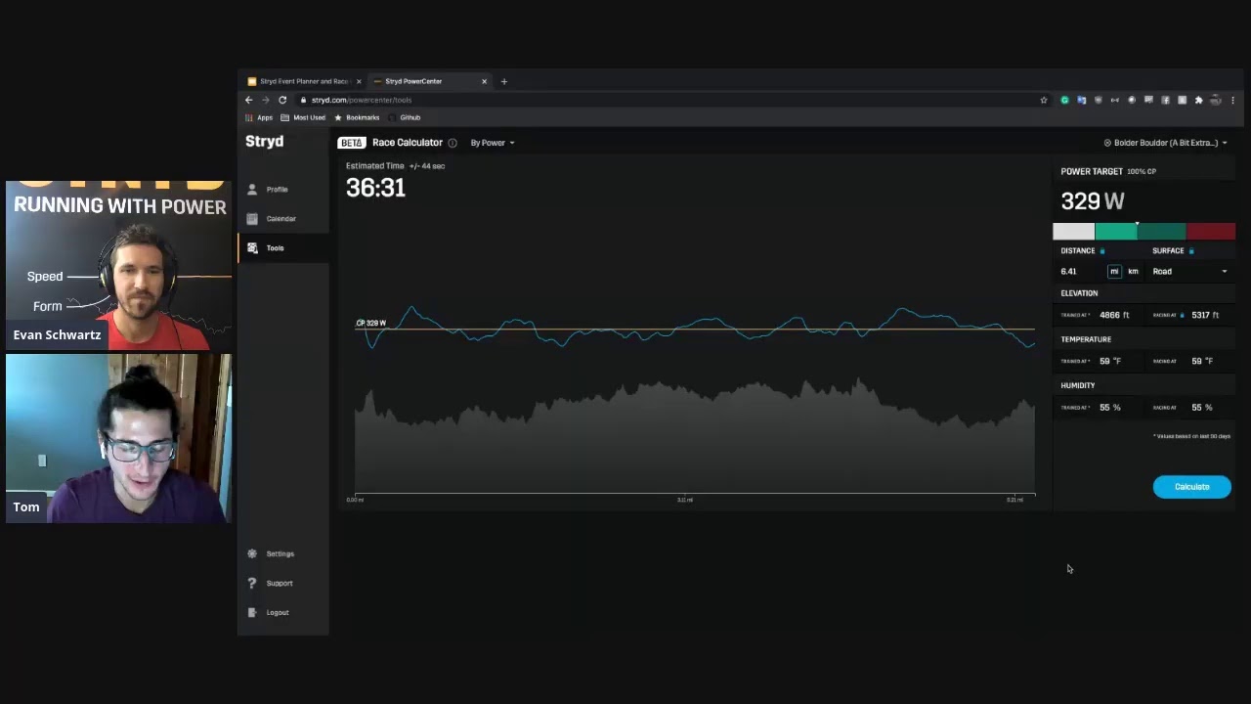Viewport: 1251px width, 704px height.
Task: Click the CP 328 W chart label
Action: (370, 323)
